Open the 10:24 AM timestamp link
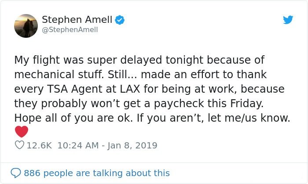 tap(78, 145)
